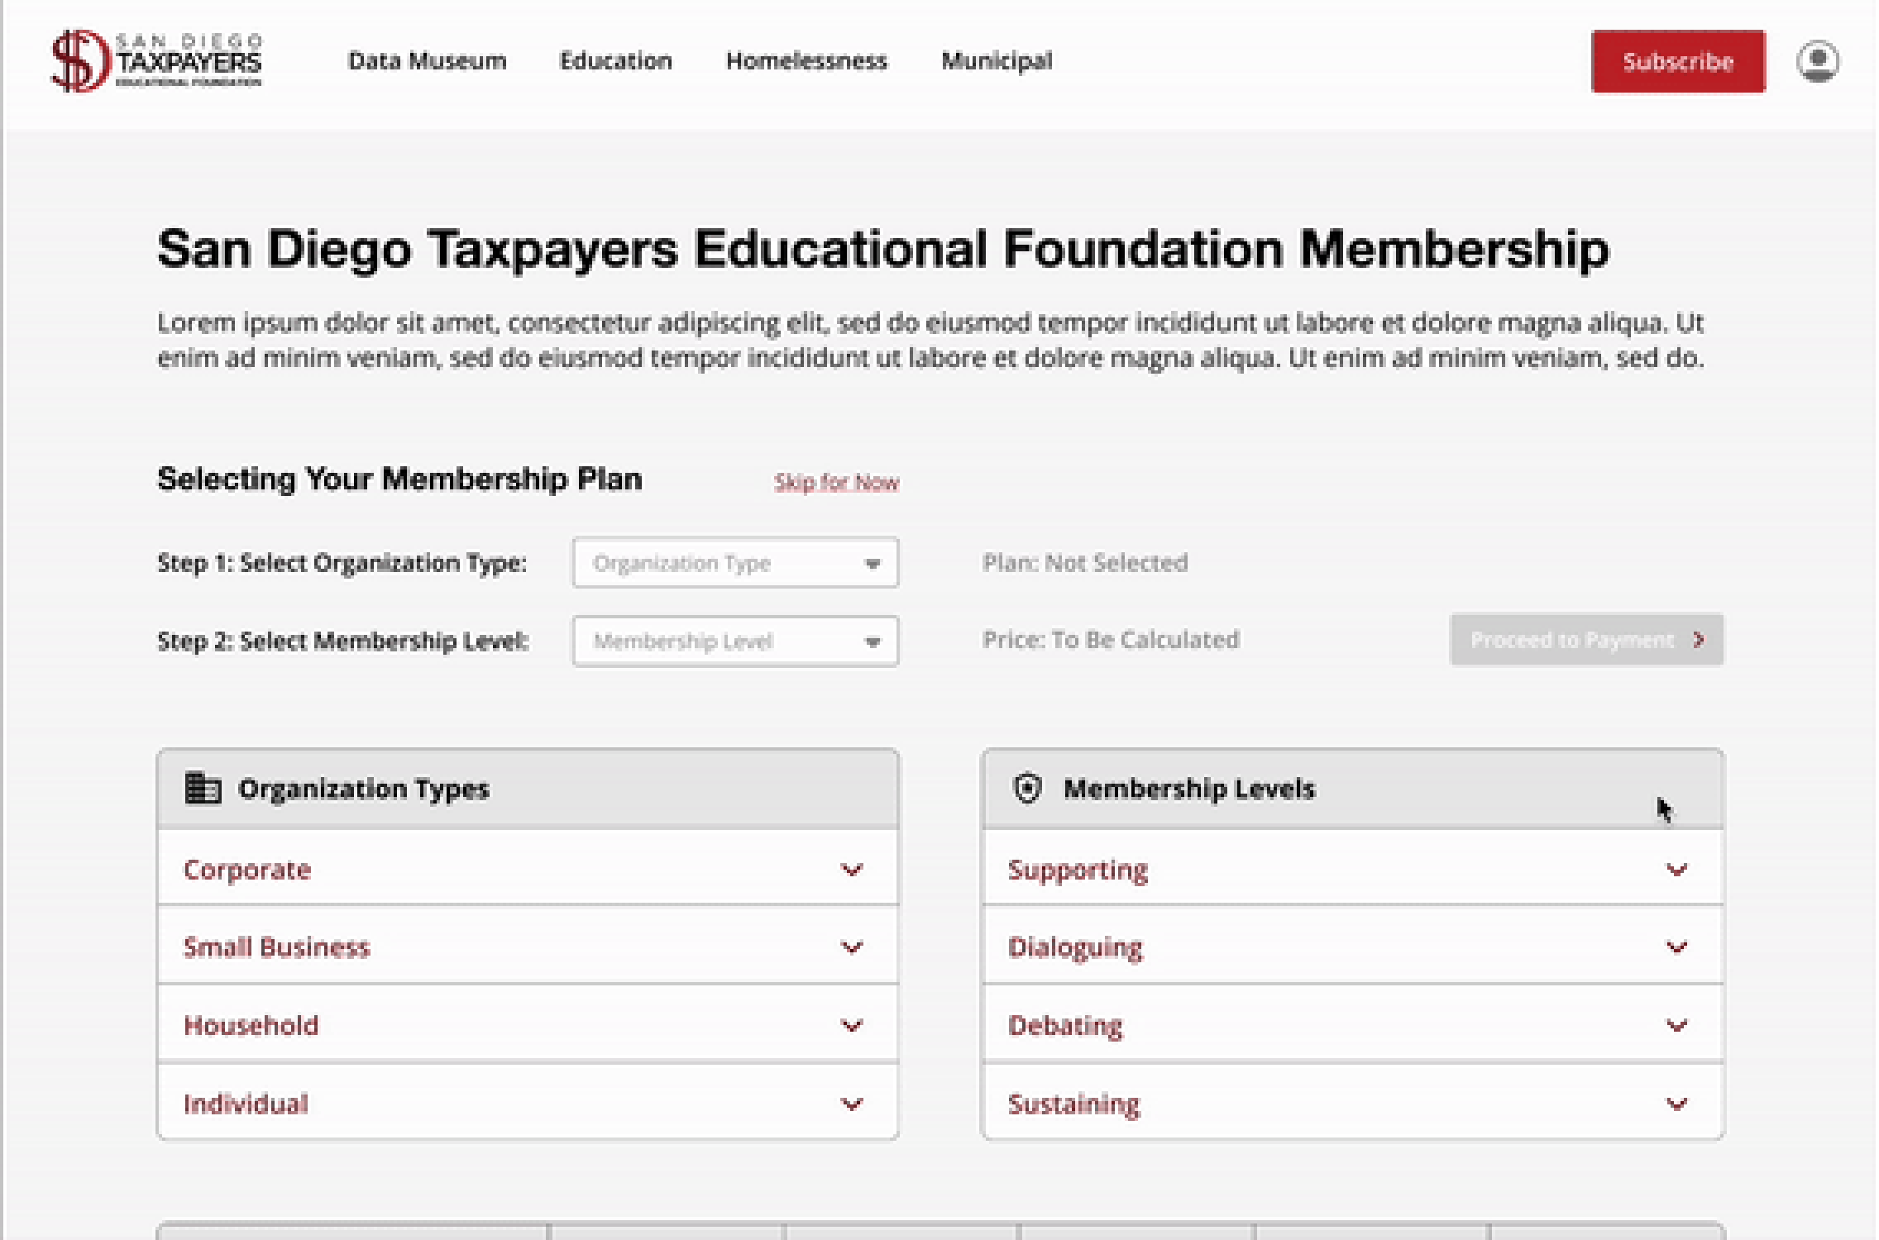
Task: Go to the Education nav item
Action: (615, 61)
